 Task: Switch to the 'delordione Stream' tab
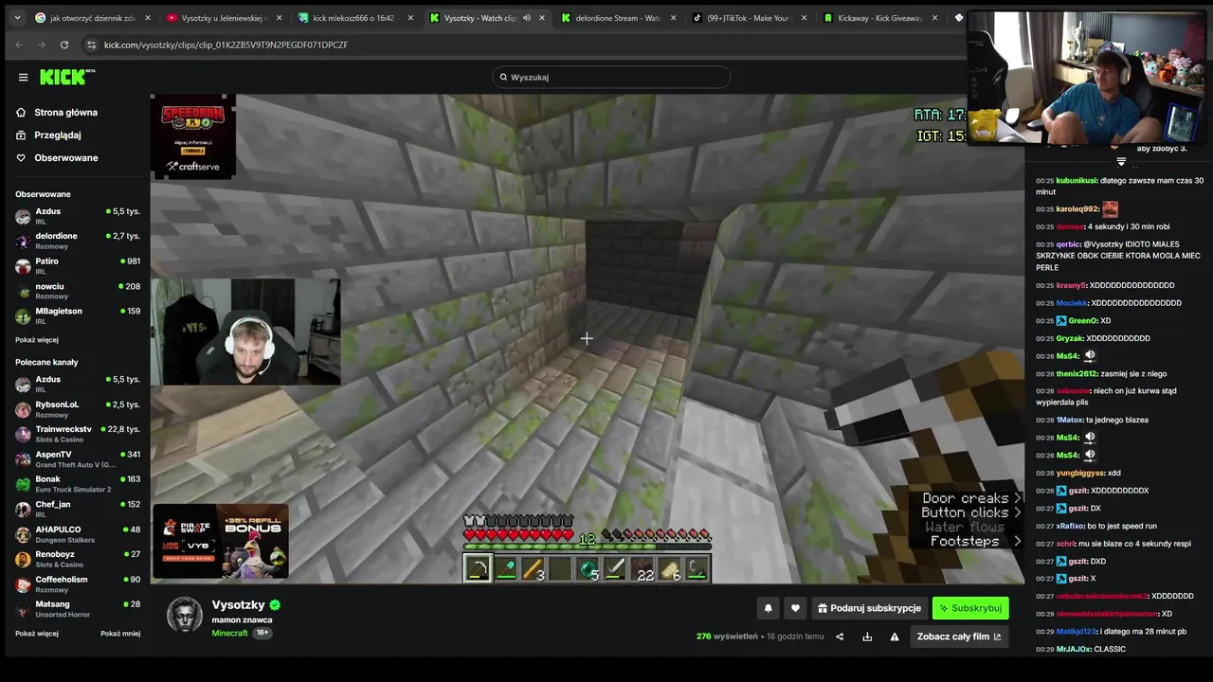click(618, 18)
